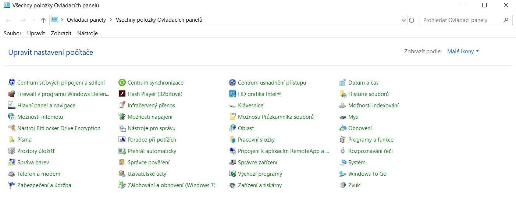
Task: Click the Poradce při potížích link
Action: tap(152, 140)
